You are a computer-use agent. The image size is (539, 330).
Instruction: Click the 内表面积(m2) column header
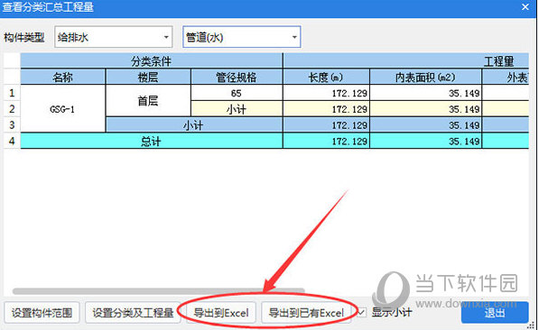click(x=425, y=77)
